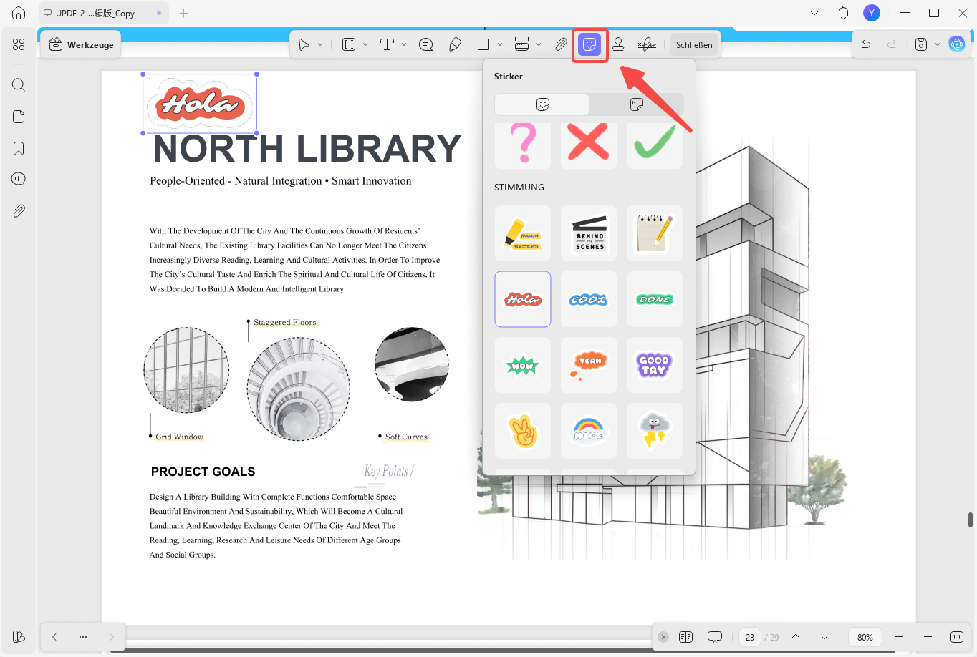Select the Attachment paperclip tool
Screen dimensions: 977x657
[561, 44]
